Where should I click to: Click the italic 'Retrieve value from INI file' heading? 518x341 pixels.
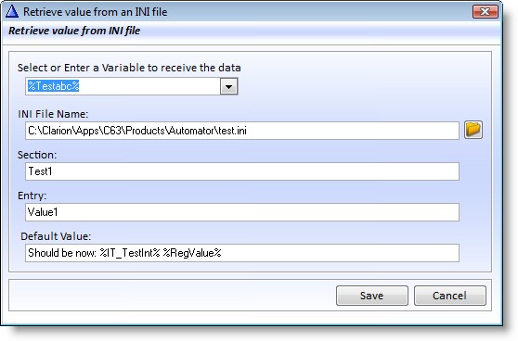[74, 31]
